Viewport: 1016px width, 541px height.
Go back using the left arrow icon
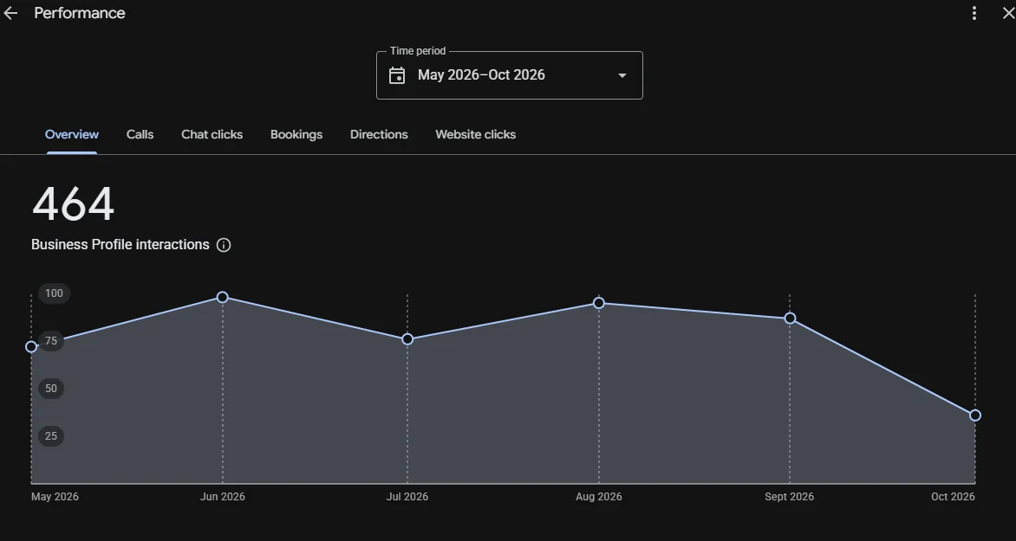tap(10, 14)
